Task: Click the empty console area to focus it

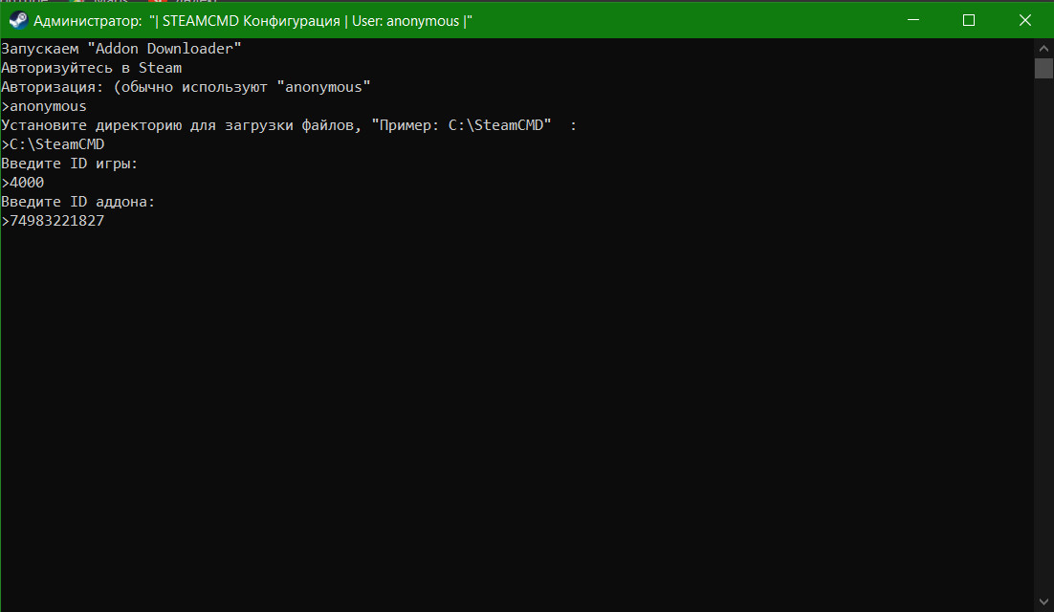Action: coord(526,402)
